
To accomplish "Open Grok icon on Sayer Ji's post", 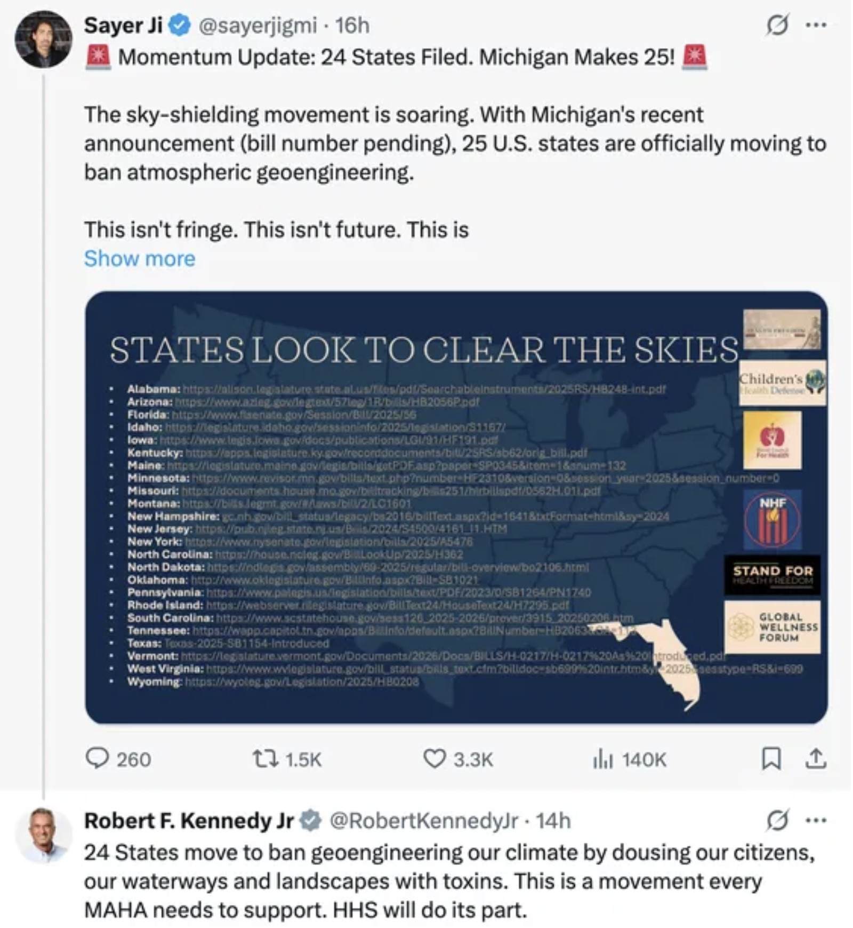I will (777, 25).
